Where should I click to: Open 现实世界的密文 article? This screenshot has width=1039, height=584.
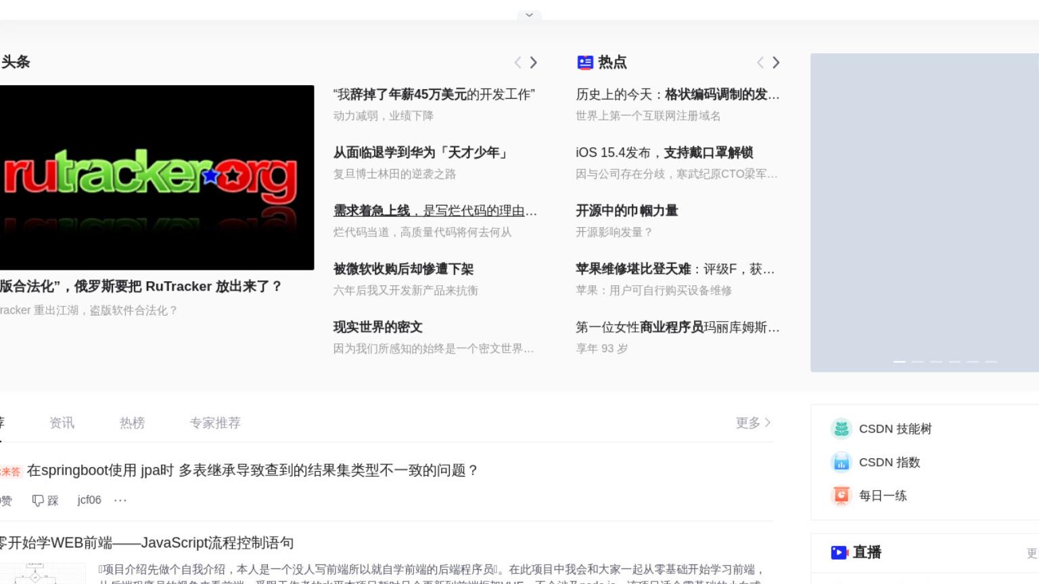tap(377, 327)
